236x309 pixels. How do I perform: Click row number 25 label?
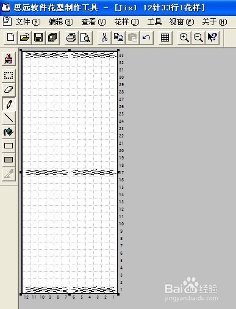(x=121, y=114)
